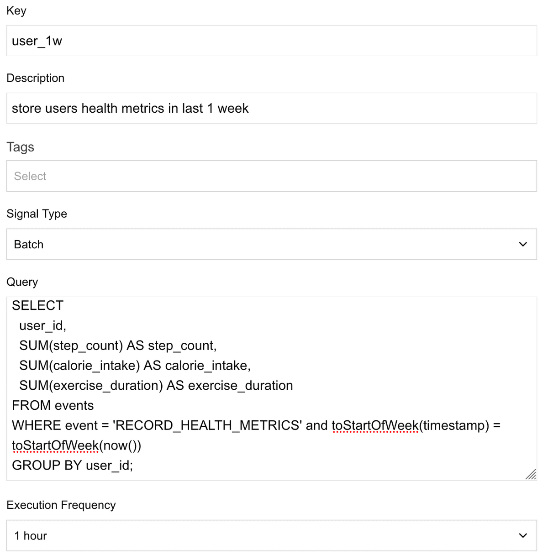Screen dimensions: 548x560
Task: Click the Tags Select placeholder text
Action: pyautogui.click(x=30, y=176)
